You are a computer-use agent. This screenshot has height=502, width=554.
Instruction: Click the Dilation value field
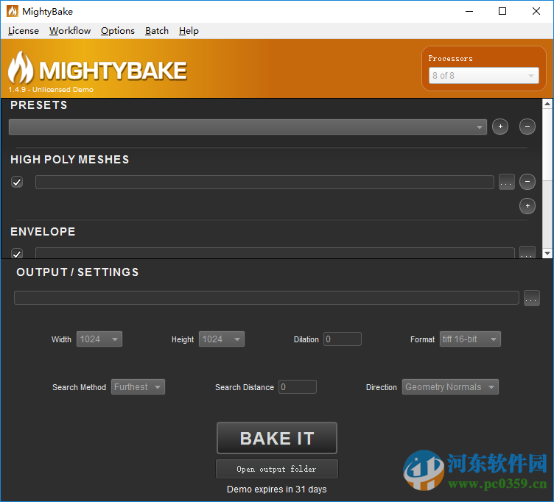click(343, 339)
